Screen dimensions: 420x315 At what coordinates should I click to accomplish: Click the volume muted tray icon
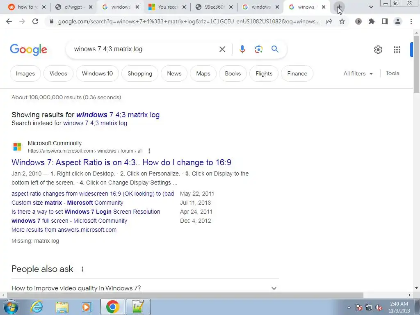click(379, 308)
